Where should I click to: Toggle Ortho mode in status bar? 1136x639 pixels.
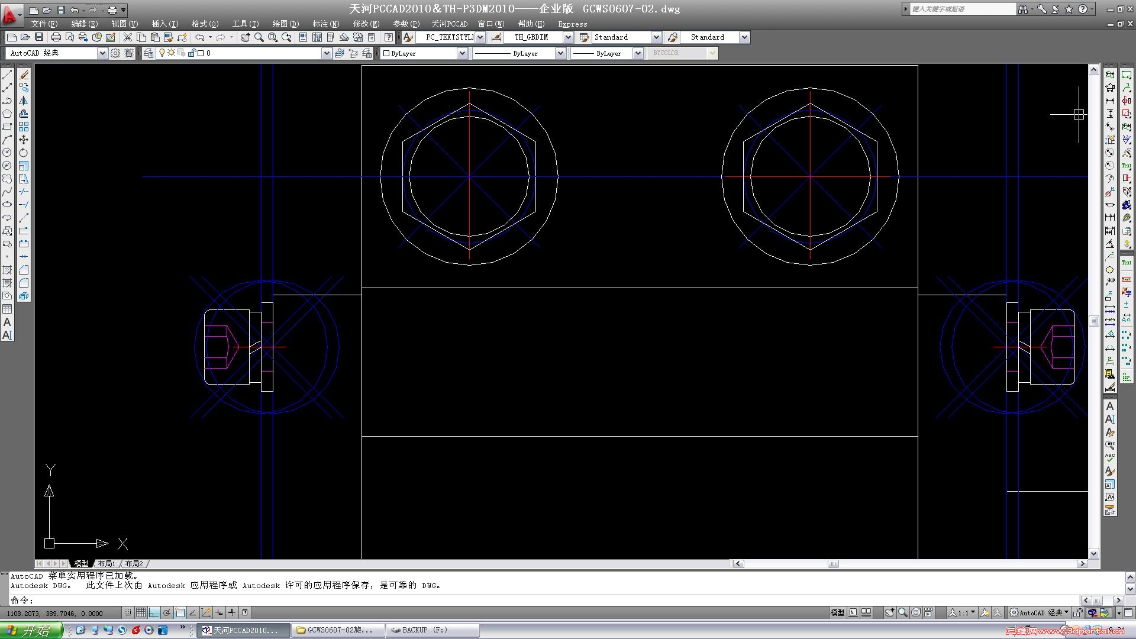(x=154, y=613)
